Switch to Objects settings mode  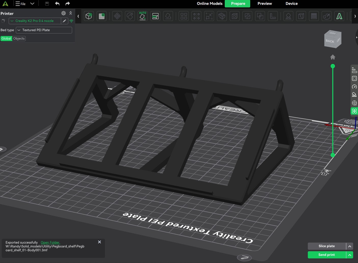[19, 39]
